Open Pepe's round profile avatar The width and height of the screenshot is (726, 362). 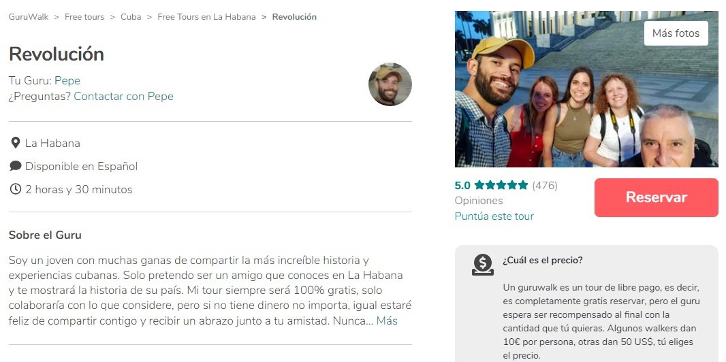[390, 84]
